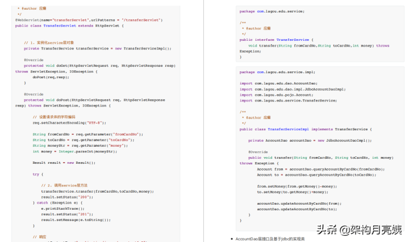
Task: Click the interface's 'void transfer(String fromCardNo,String toCardNo' line
Action: coord(319,46)
